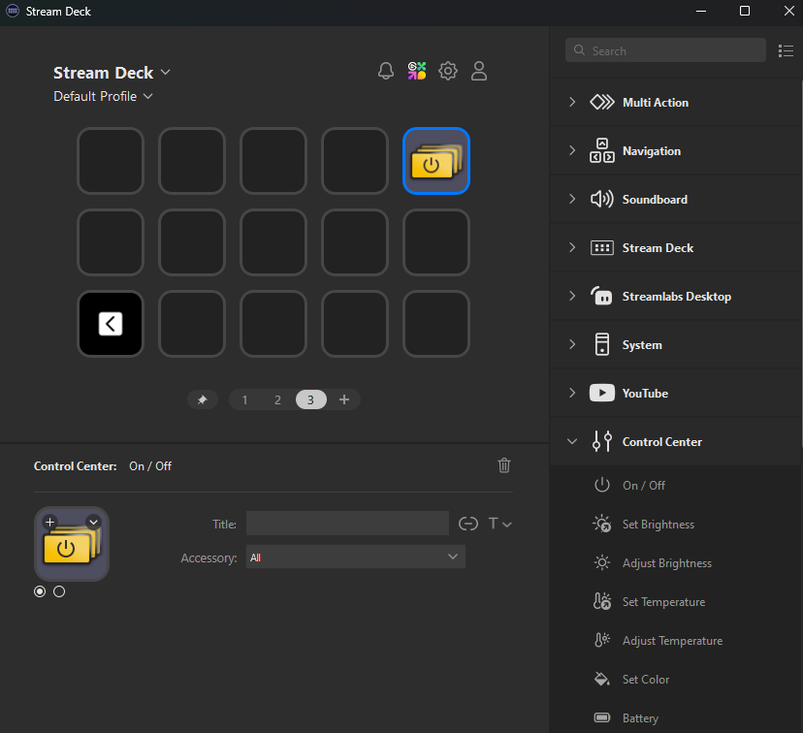Click the plus on the key icon preview
The image size is (803, 733).
coord(49,522)
